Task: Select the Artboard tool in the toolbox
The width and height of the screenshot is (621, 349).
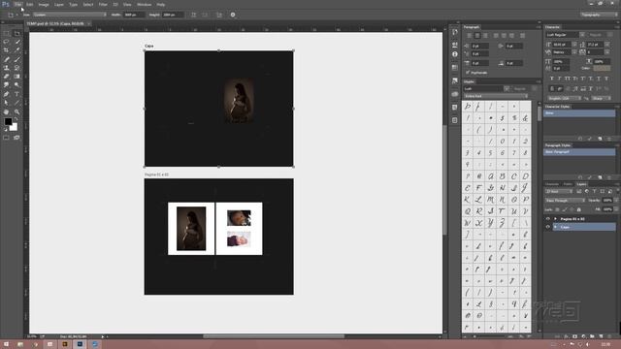Action: [17, 34]
